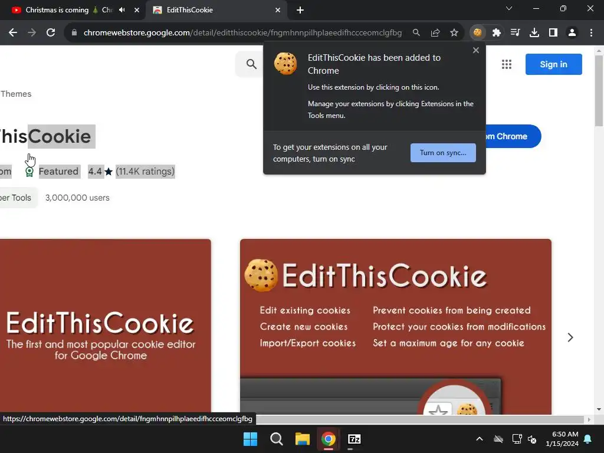The height and width of the screenshot is (453, 604).
Task: Open the zoom magnifier in the address bar
Action: coord(416,33)
